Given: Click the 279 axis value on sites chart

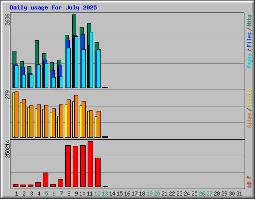Looking at the screenshot, I should point(7,95).
